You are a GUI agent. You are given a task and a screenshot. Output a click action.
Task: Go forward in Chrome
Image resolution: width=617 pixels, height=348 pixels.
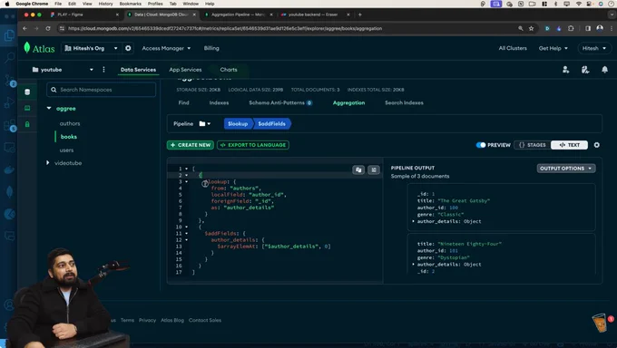coord(36,28)
